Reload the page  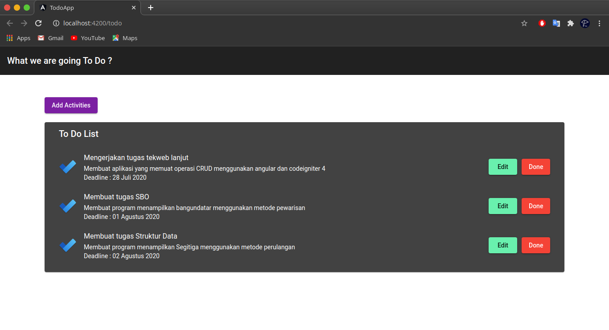pos(38,23)
